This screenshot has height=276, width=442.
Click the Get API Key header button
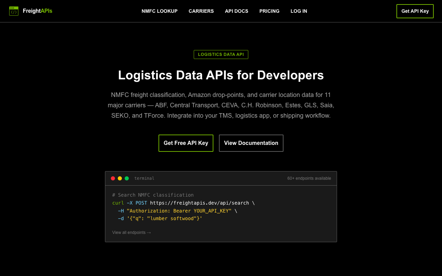tap(415, 11)
